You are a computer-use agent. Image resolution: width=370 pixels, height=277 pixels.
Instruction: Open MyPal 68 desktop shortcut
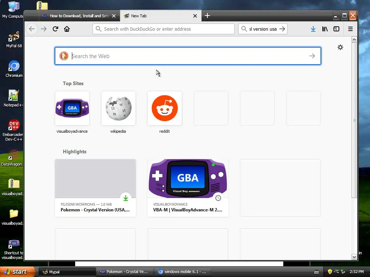[14, 40]
